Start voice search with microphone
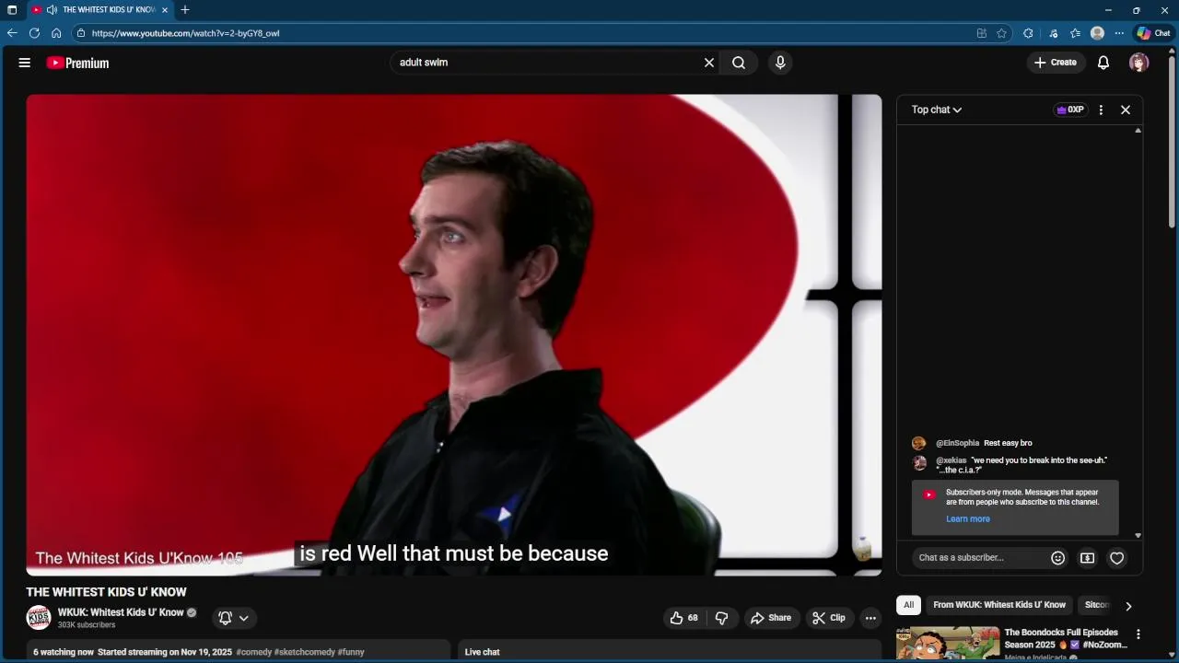This screenshot has height=663, width=1179. coord(780,63)
